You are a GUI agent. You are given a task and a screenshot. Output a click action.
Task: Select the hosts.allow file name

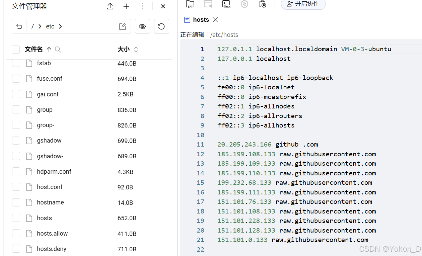click(52, 234)
